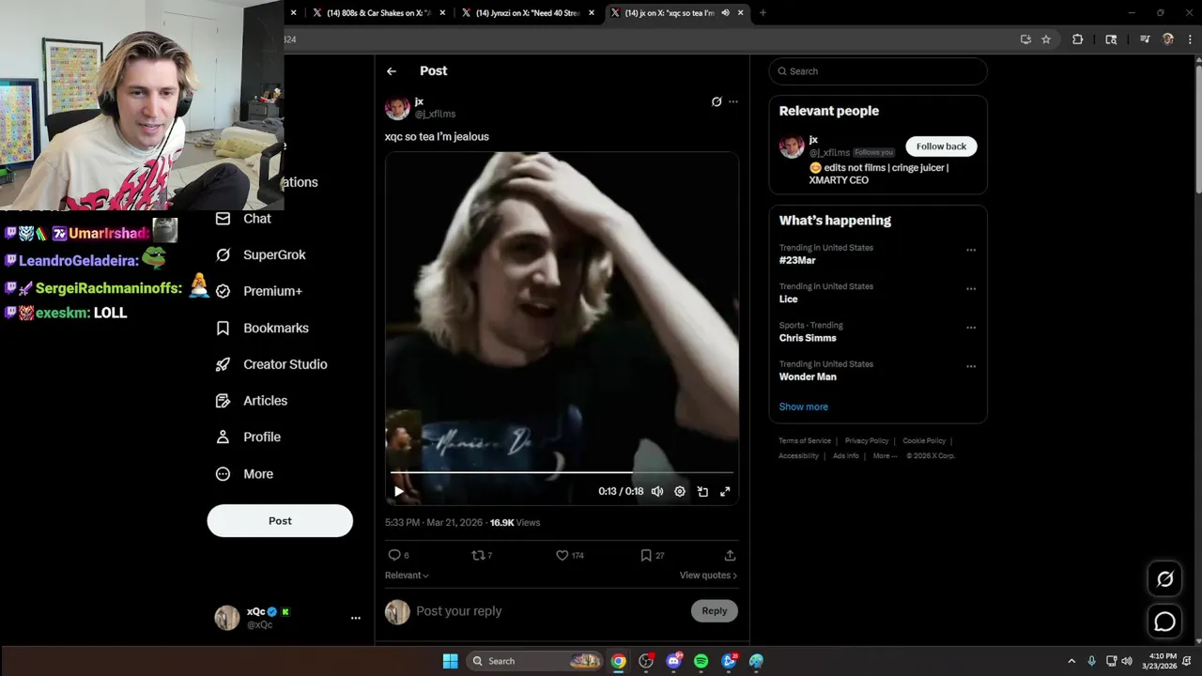Screen dimensions: 1202x676
Task: Open the Wonder Man trending topic
Action: tap(808, 376)
